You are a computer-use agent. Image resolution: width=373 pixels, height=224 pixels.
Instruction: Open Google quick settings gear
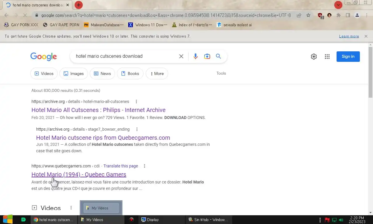point(314,57)
